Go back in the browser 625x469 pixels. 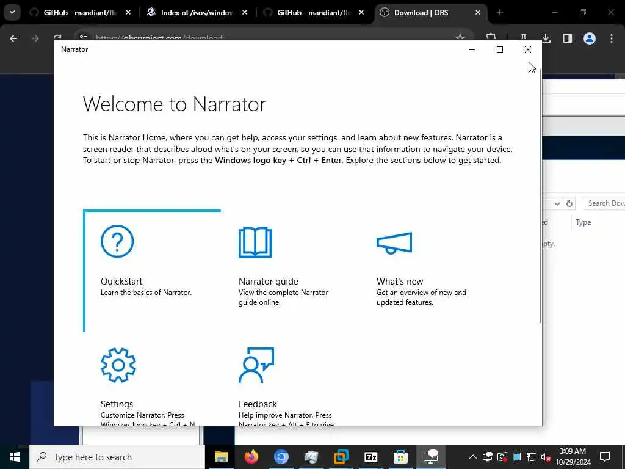point(13,38)
